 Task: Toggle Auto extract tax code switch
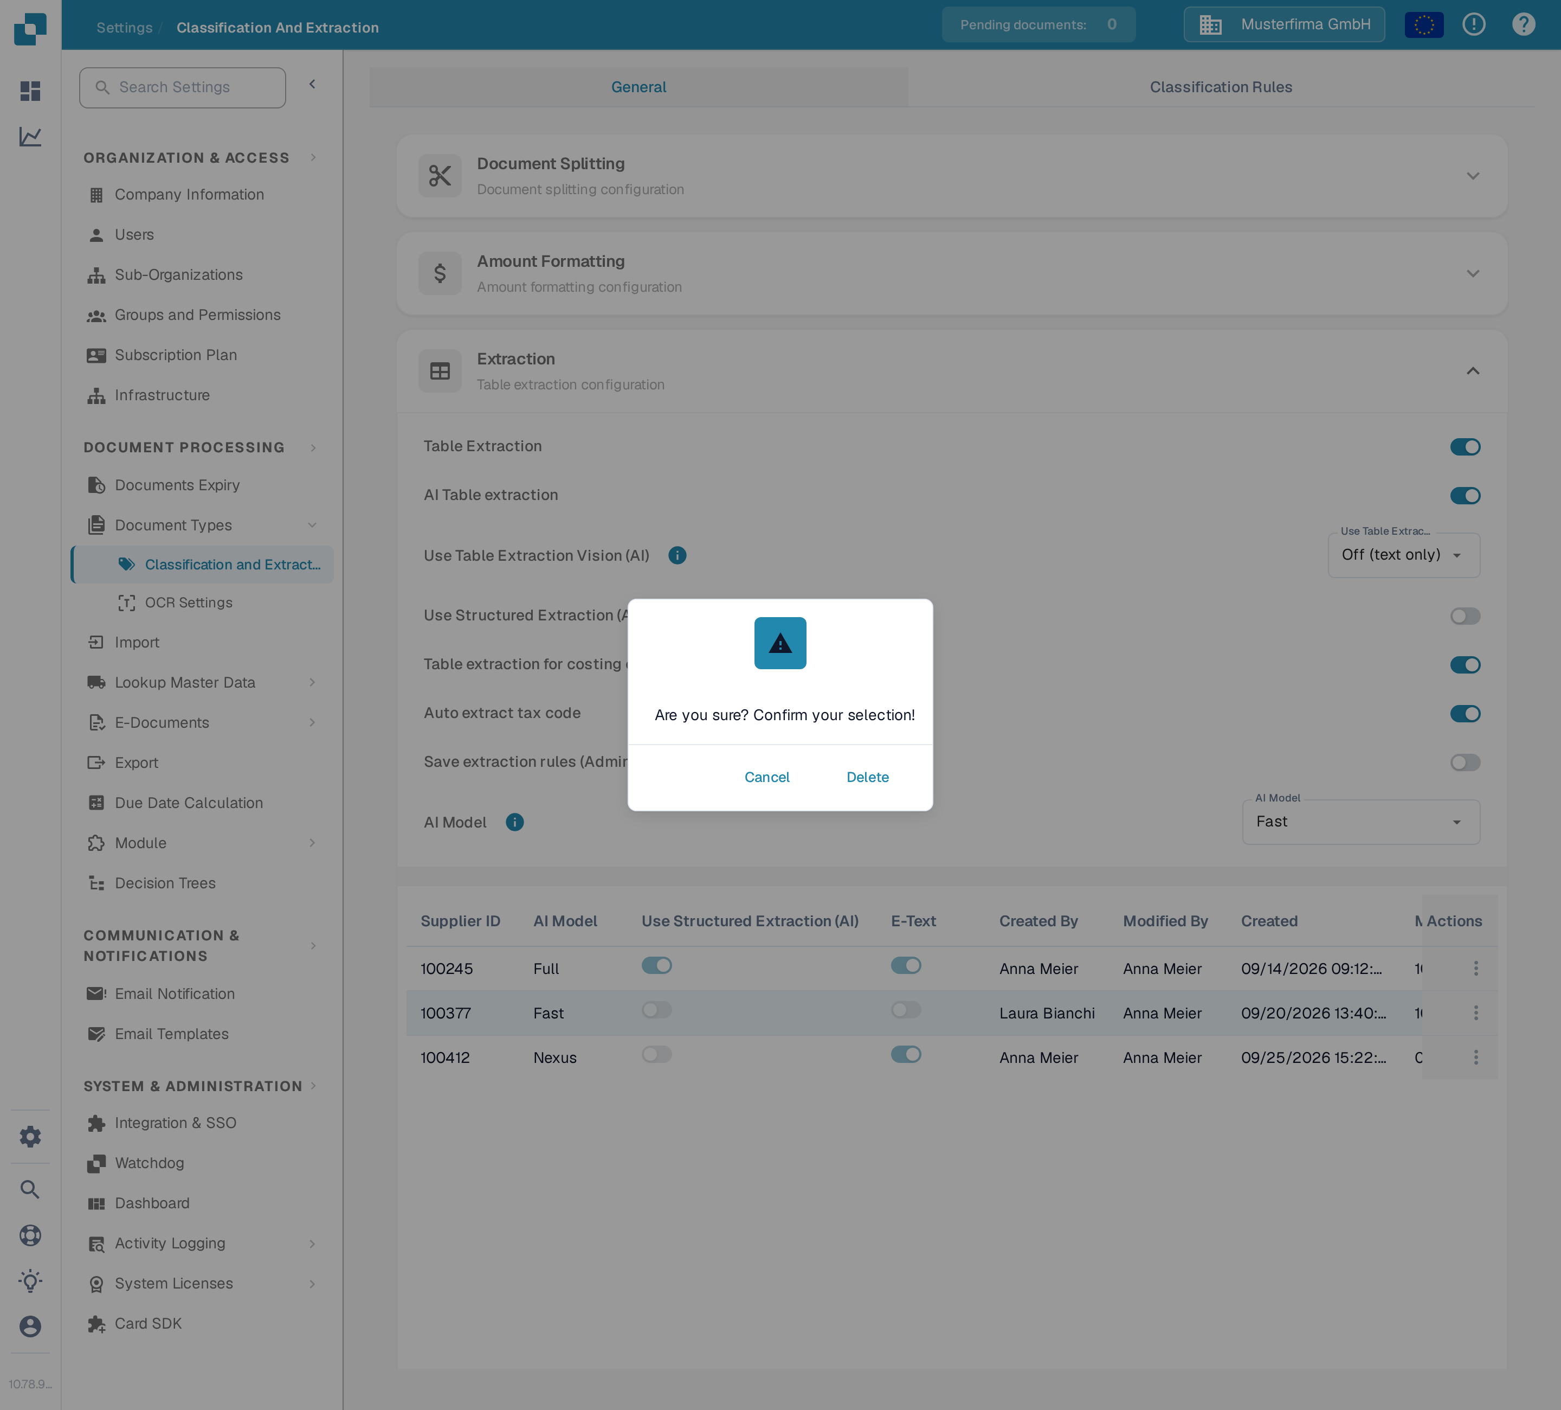point(1465,714)
